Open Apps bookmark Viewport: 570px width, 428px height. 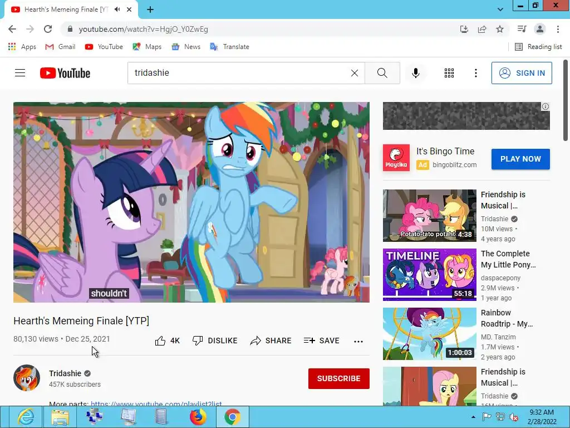[22, 47]
